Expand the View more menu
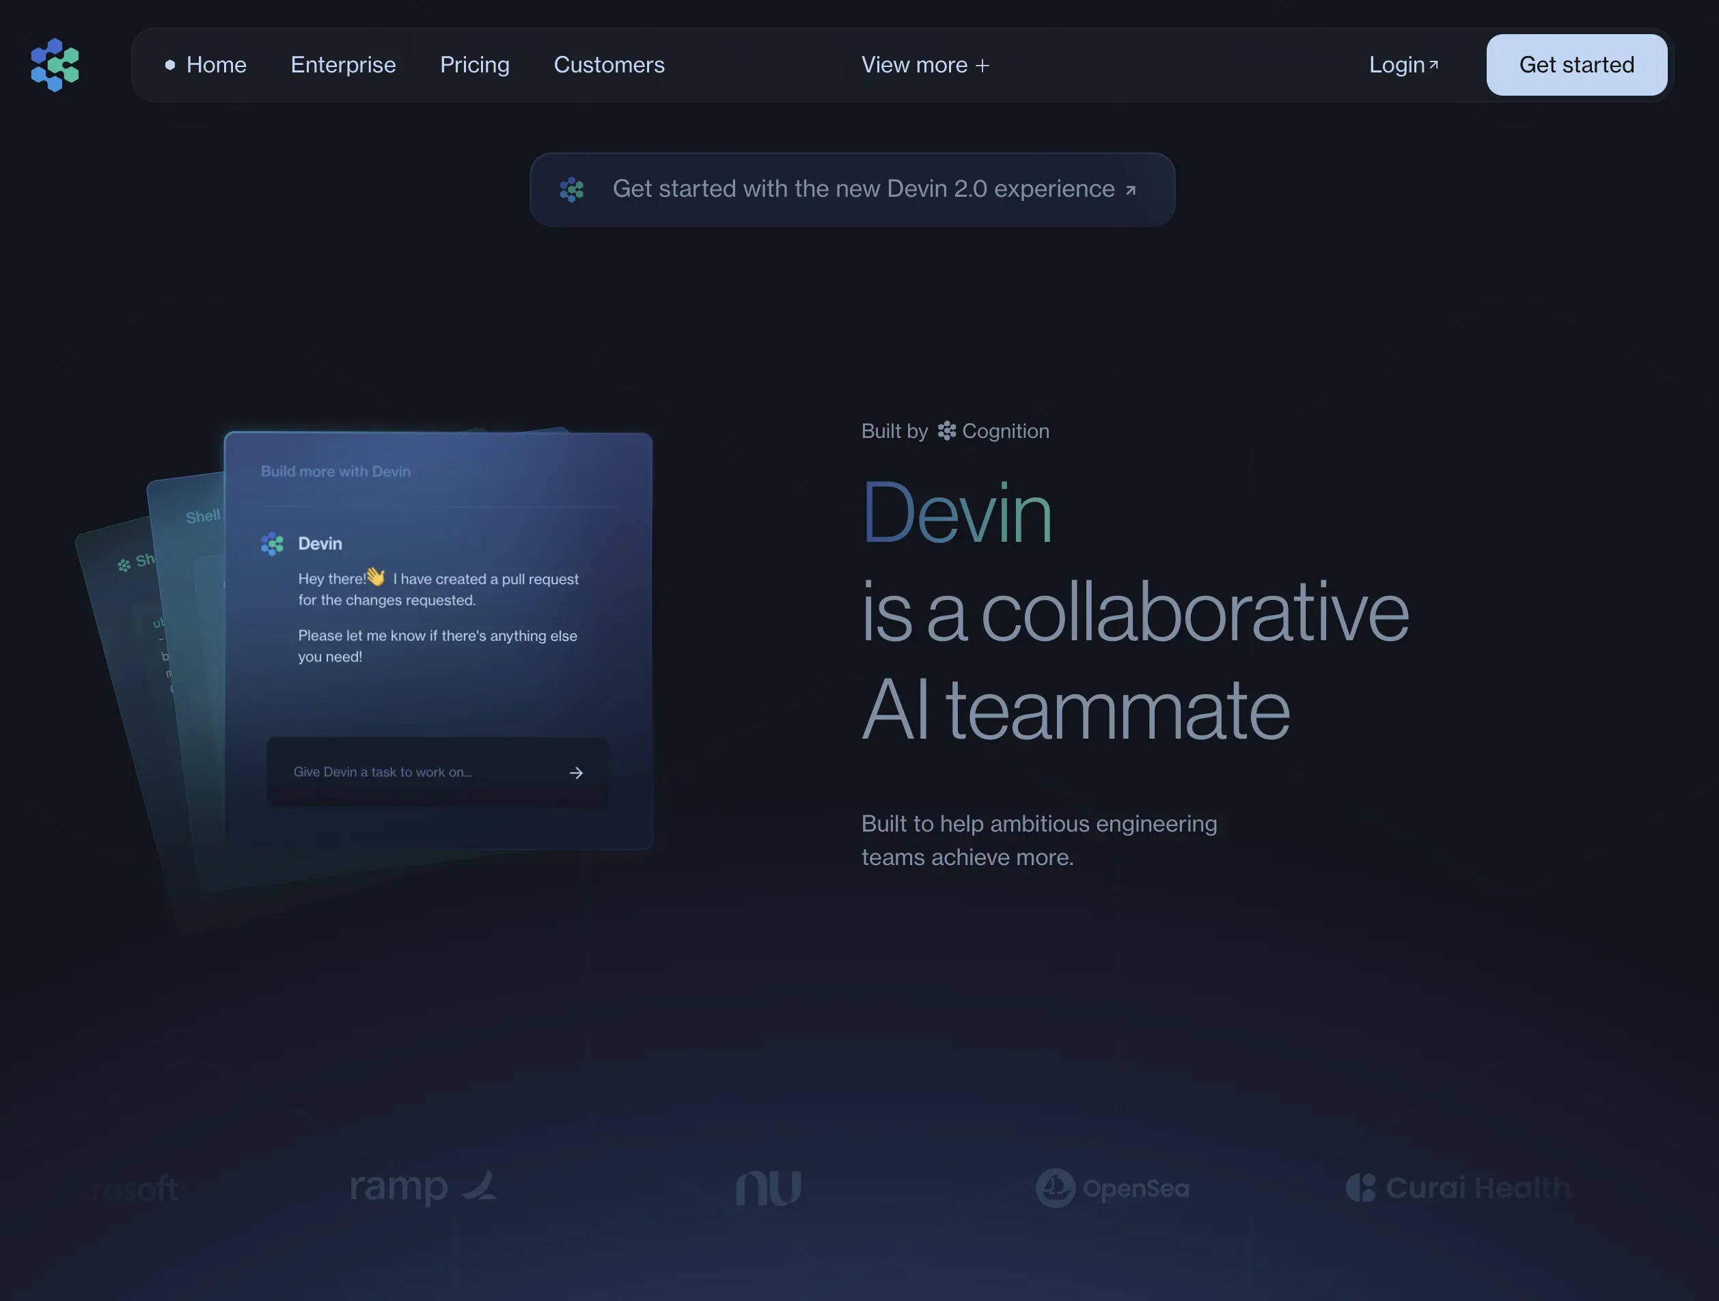Image resolution: width=1719 pixels, height=1301 pixels. pos(925,66)
